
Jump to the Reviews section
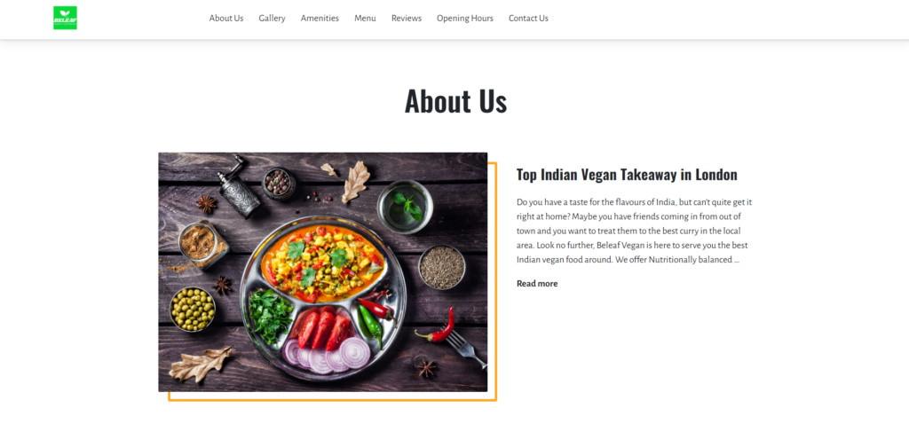tap(407, 18)
